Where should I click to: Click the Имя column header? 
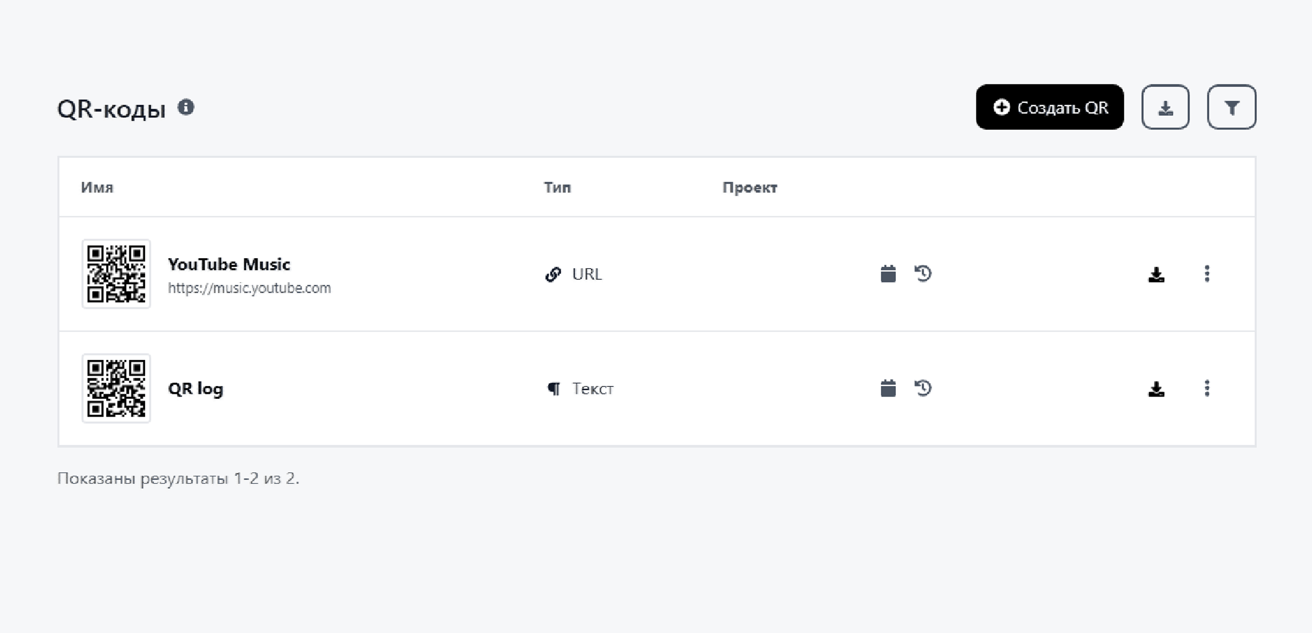(97, 187)
